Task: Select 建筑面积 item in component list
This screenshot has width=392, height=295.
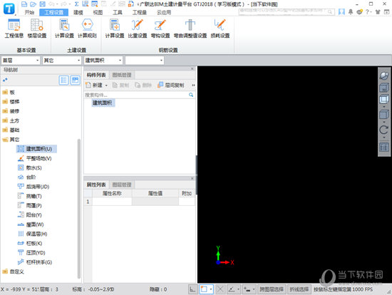Action: tap(103, 103)
